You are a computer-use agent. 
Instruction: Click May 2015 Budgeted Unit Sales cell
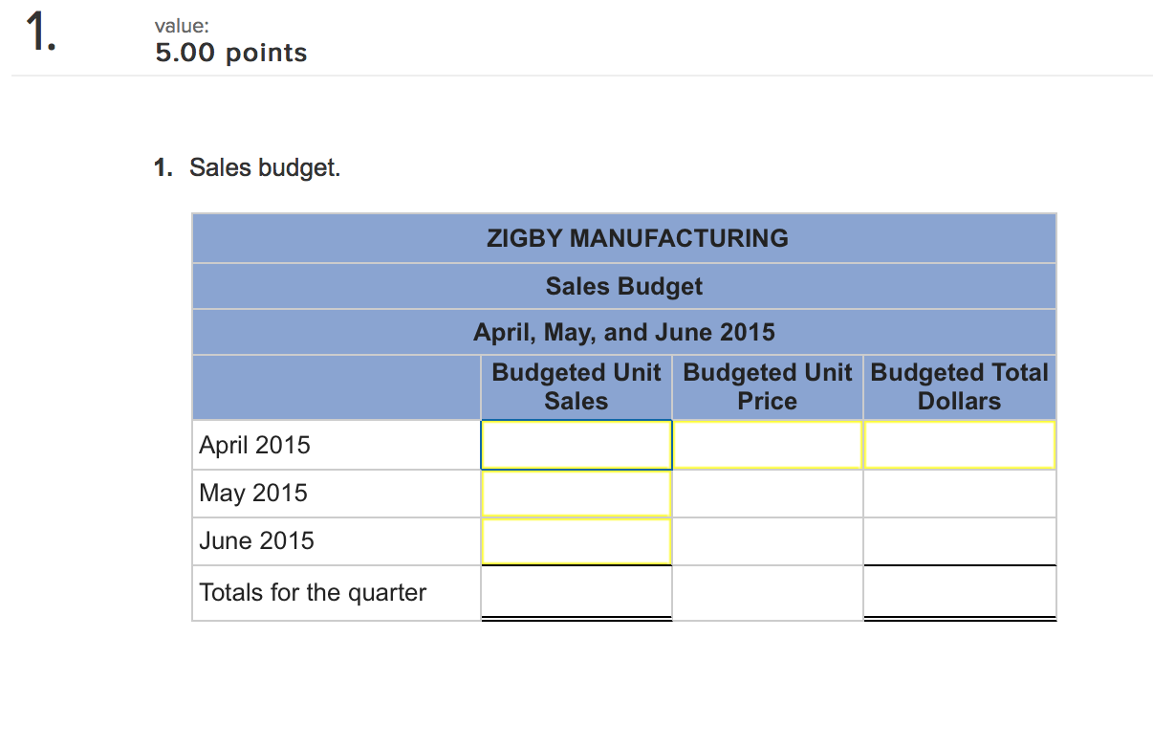(576, 494)
